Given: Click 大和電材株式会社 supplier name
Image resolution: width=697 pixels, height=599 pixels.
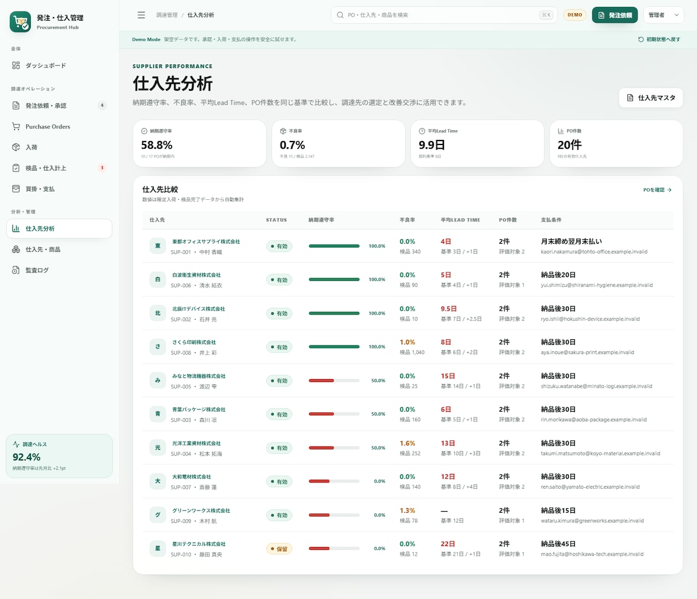Looking at the screenshot, I should point(192,477).
